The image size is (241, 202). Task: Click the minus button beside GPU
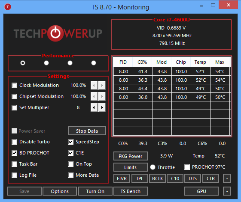pos(227,191)
